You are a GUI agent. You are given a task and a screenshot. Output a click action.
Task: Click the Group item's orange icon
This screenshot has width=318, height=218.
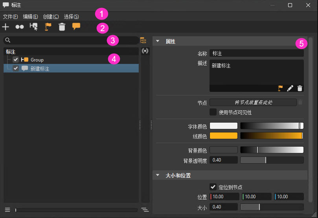(25, 60)
